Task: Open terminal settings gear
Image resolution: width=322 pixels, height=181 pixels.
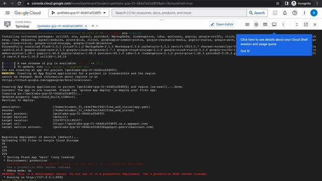Action: pyautogui.click(x=256, y=25)
